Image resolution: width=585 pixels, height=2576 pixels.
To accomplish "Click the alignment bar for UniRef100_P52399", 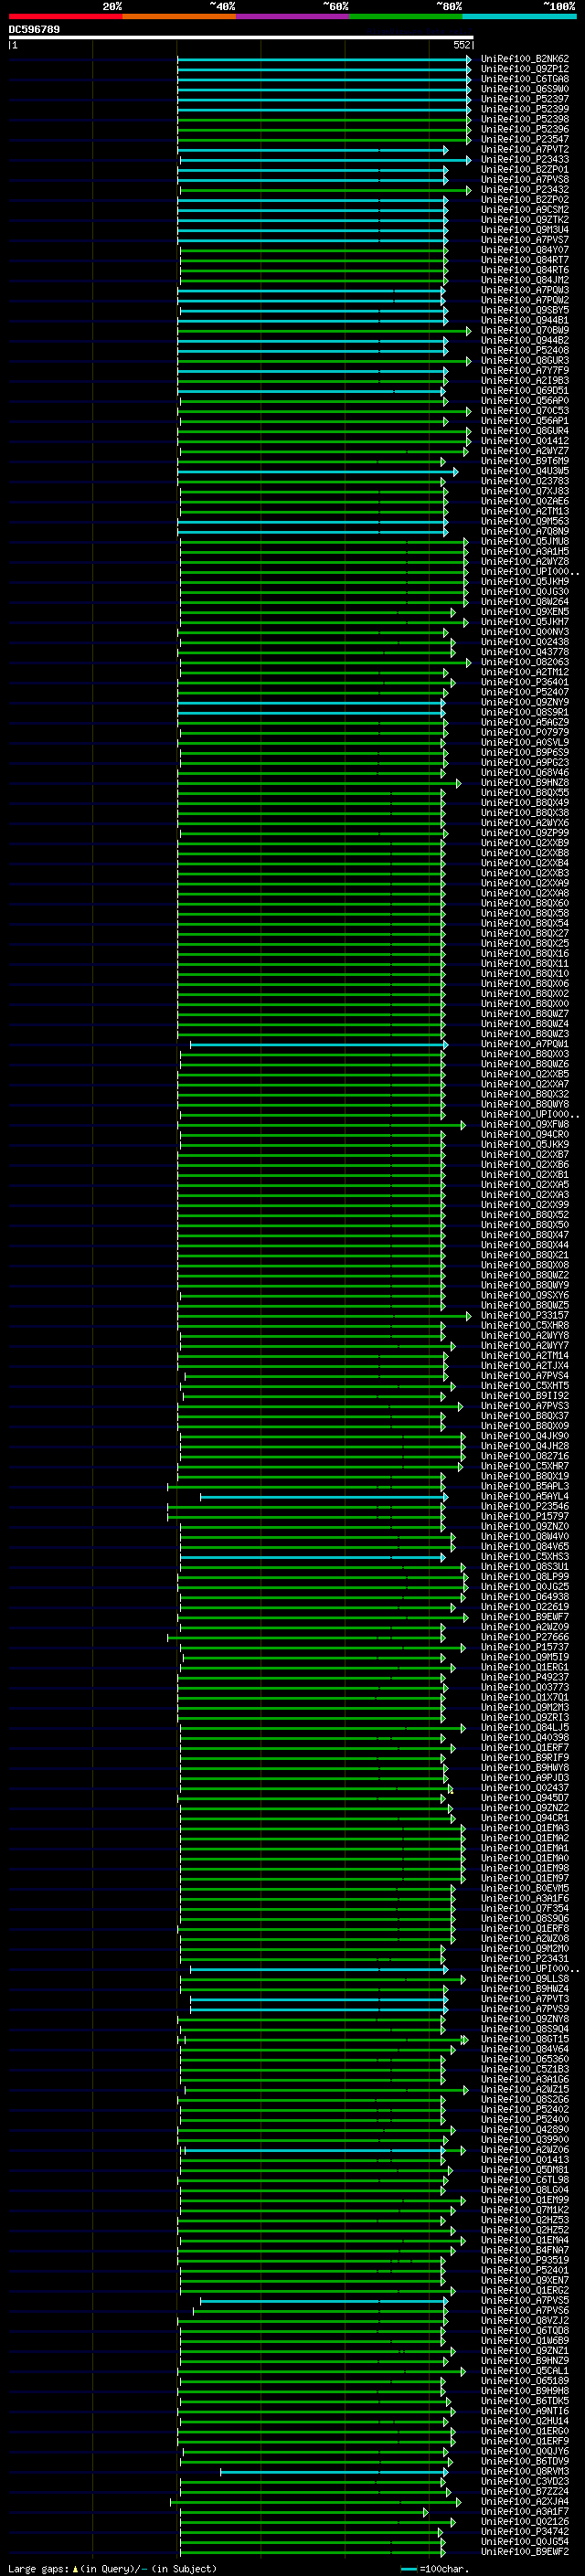I will pyautogui.click(x=324, y=110).
